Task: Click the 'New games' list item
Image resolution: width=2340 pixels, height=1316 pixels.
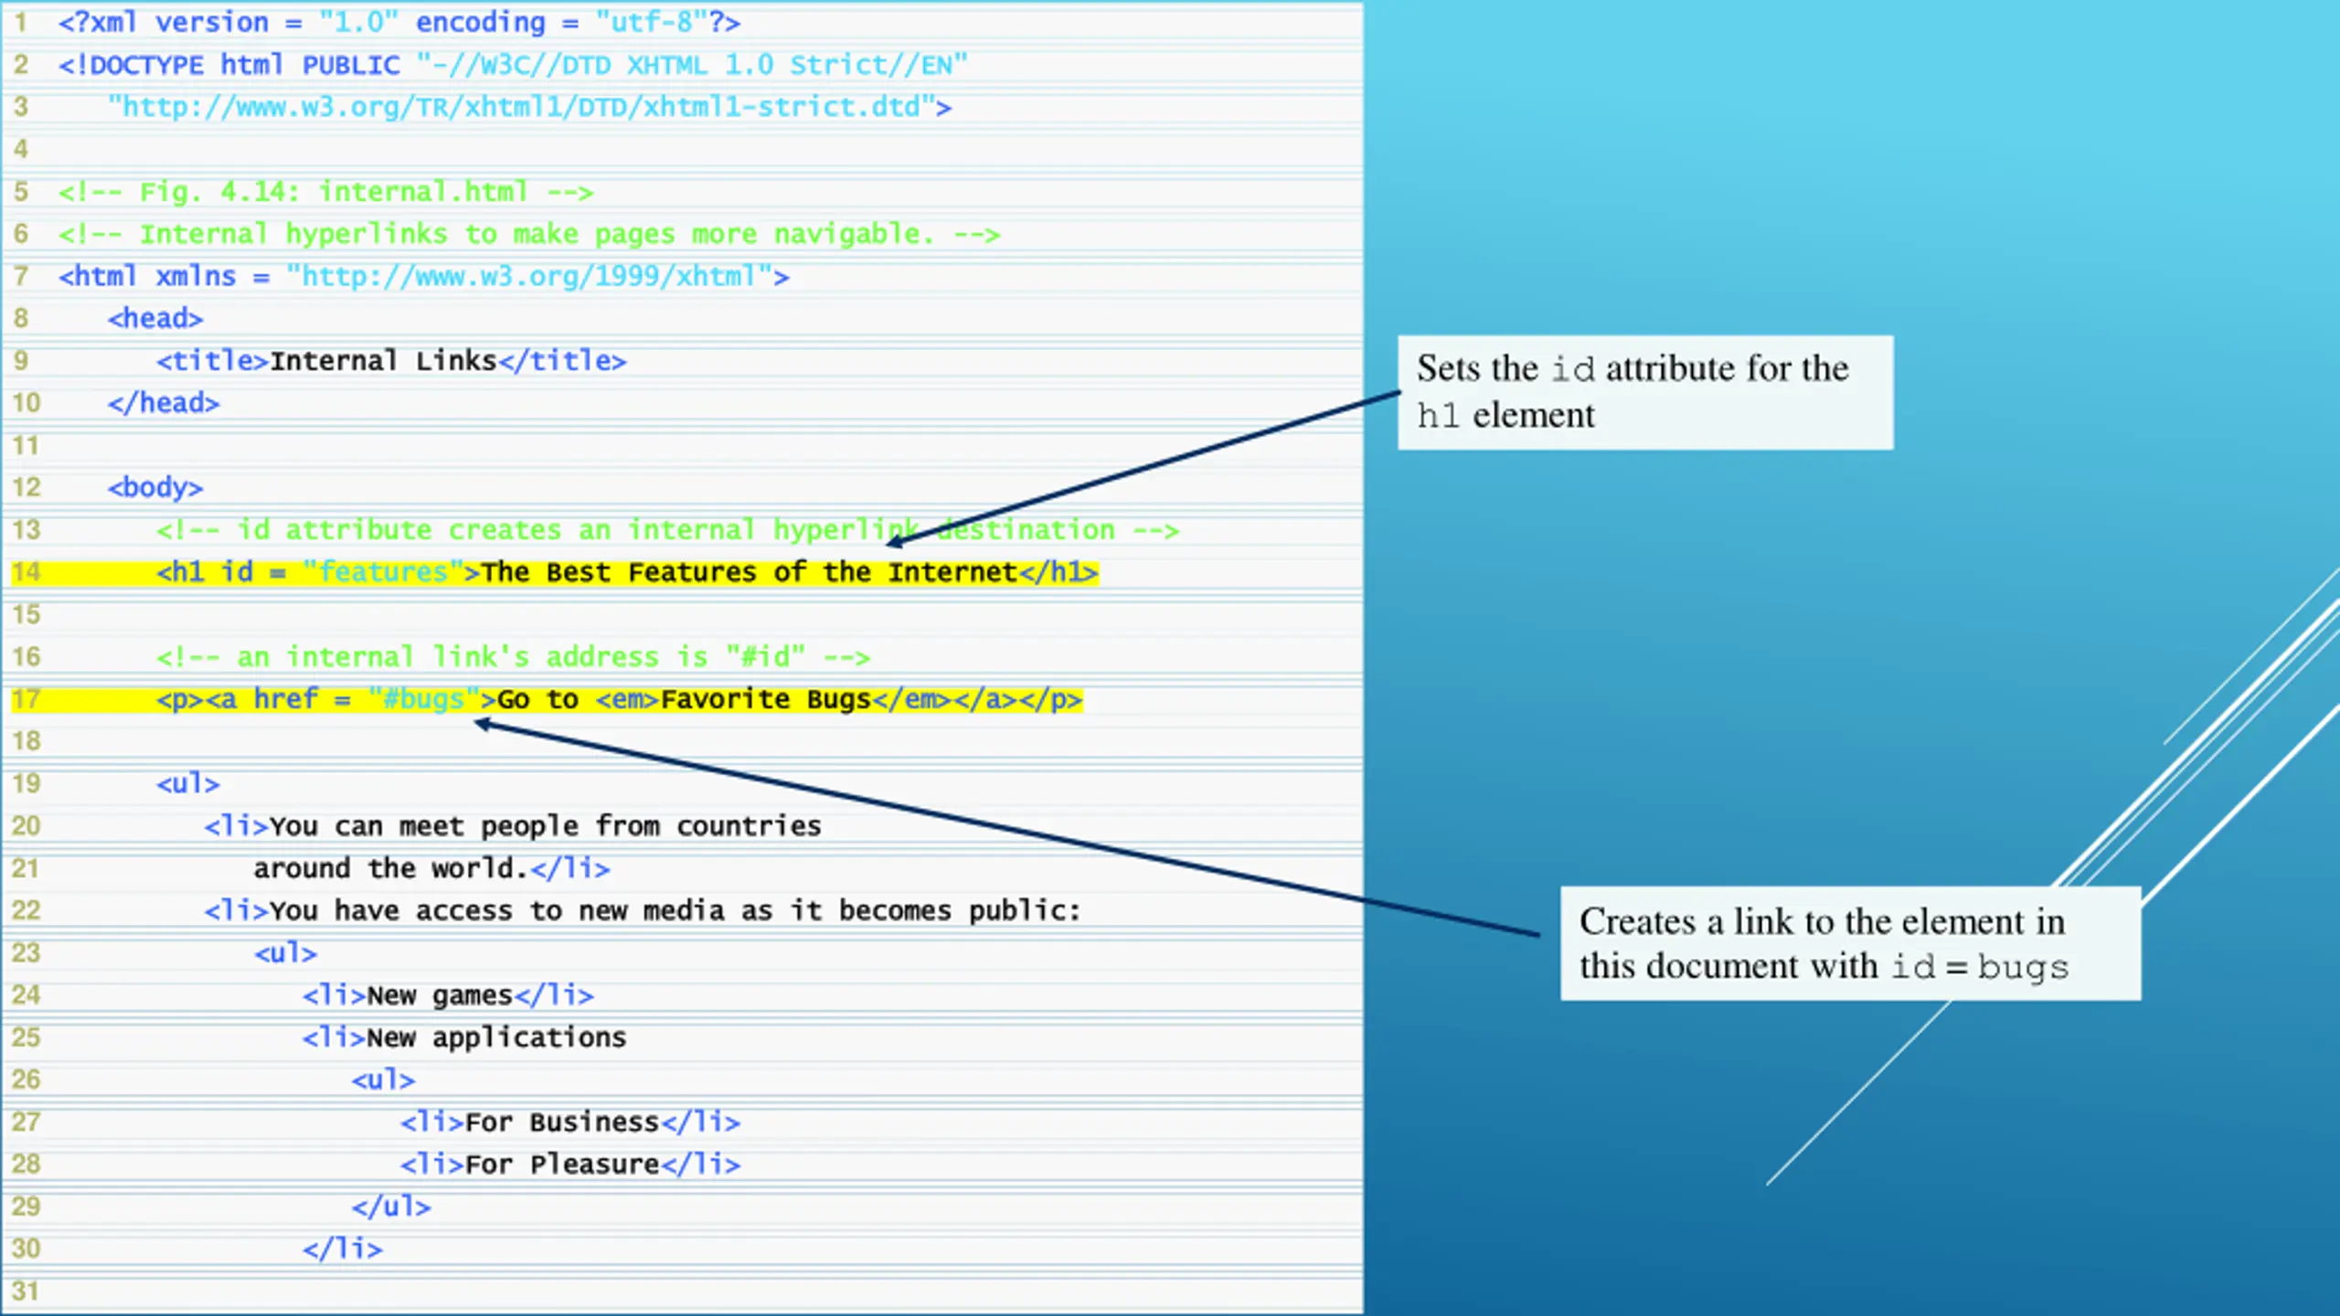Action: [x=448, y=995]
